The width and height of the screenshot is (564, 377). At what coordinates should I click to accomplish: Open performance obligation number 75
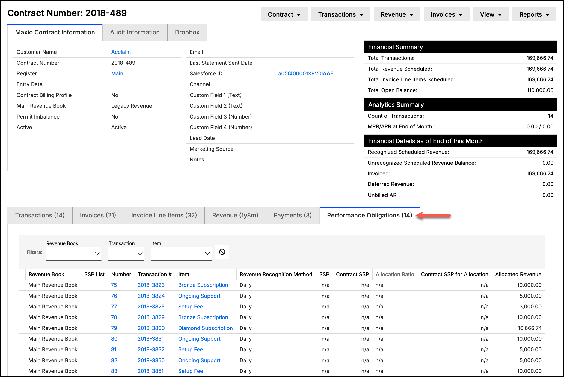click(114, 285)
